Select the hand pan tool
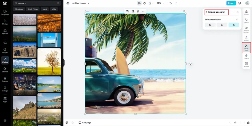Screen dimensions: 252x126 [144, 3]
